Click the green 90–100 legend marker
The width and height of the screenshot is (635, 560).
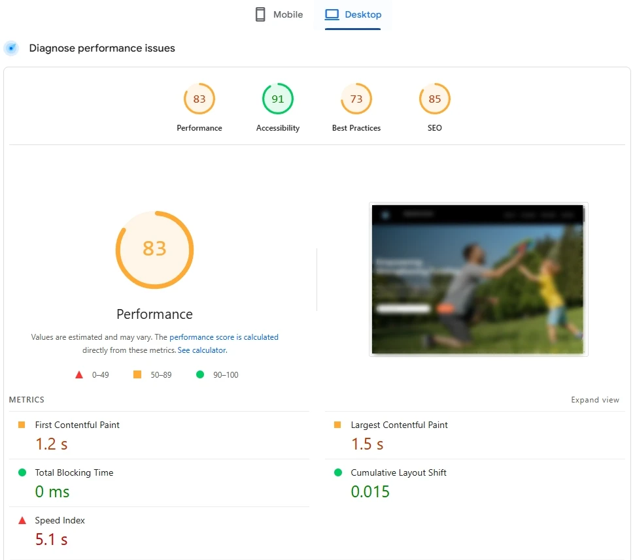[x=200, y=374]
